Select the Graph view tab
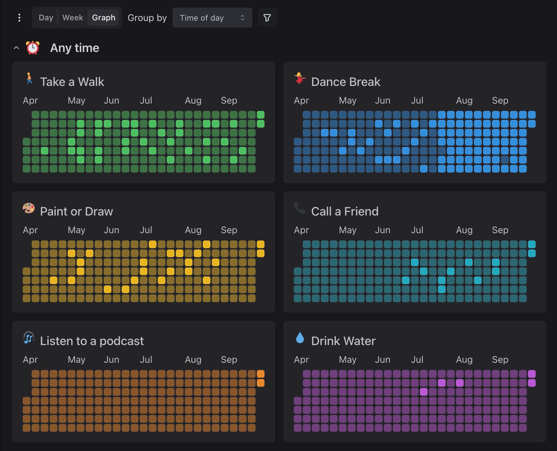 point(103,17)
